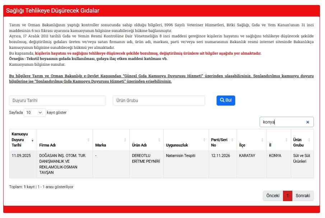This screenshot has height=218, width=325.
Task: Click the Duyuru Tarihi input field
Action: coord(57,101)
